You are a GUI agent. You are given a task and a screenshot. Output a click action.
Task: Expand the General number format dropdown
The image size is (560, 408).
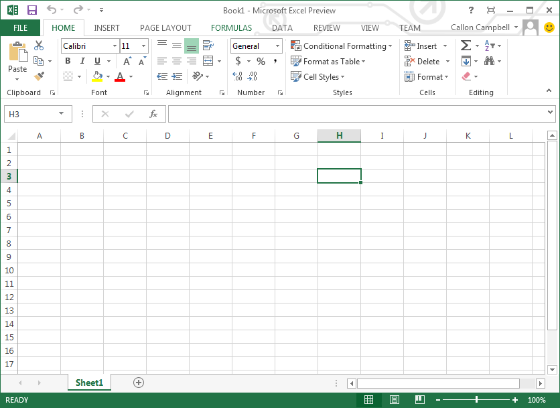[277, 46]
